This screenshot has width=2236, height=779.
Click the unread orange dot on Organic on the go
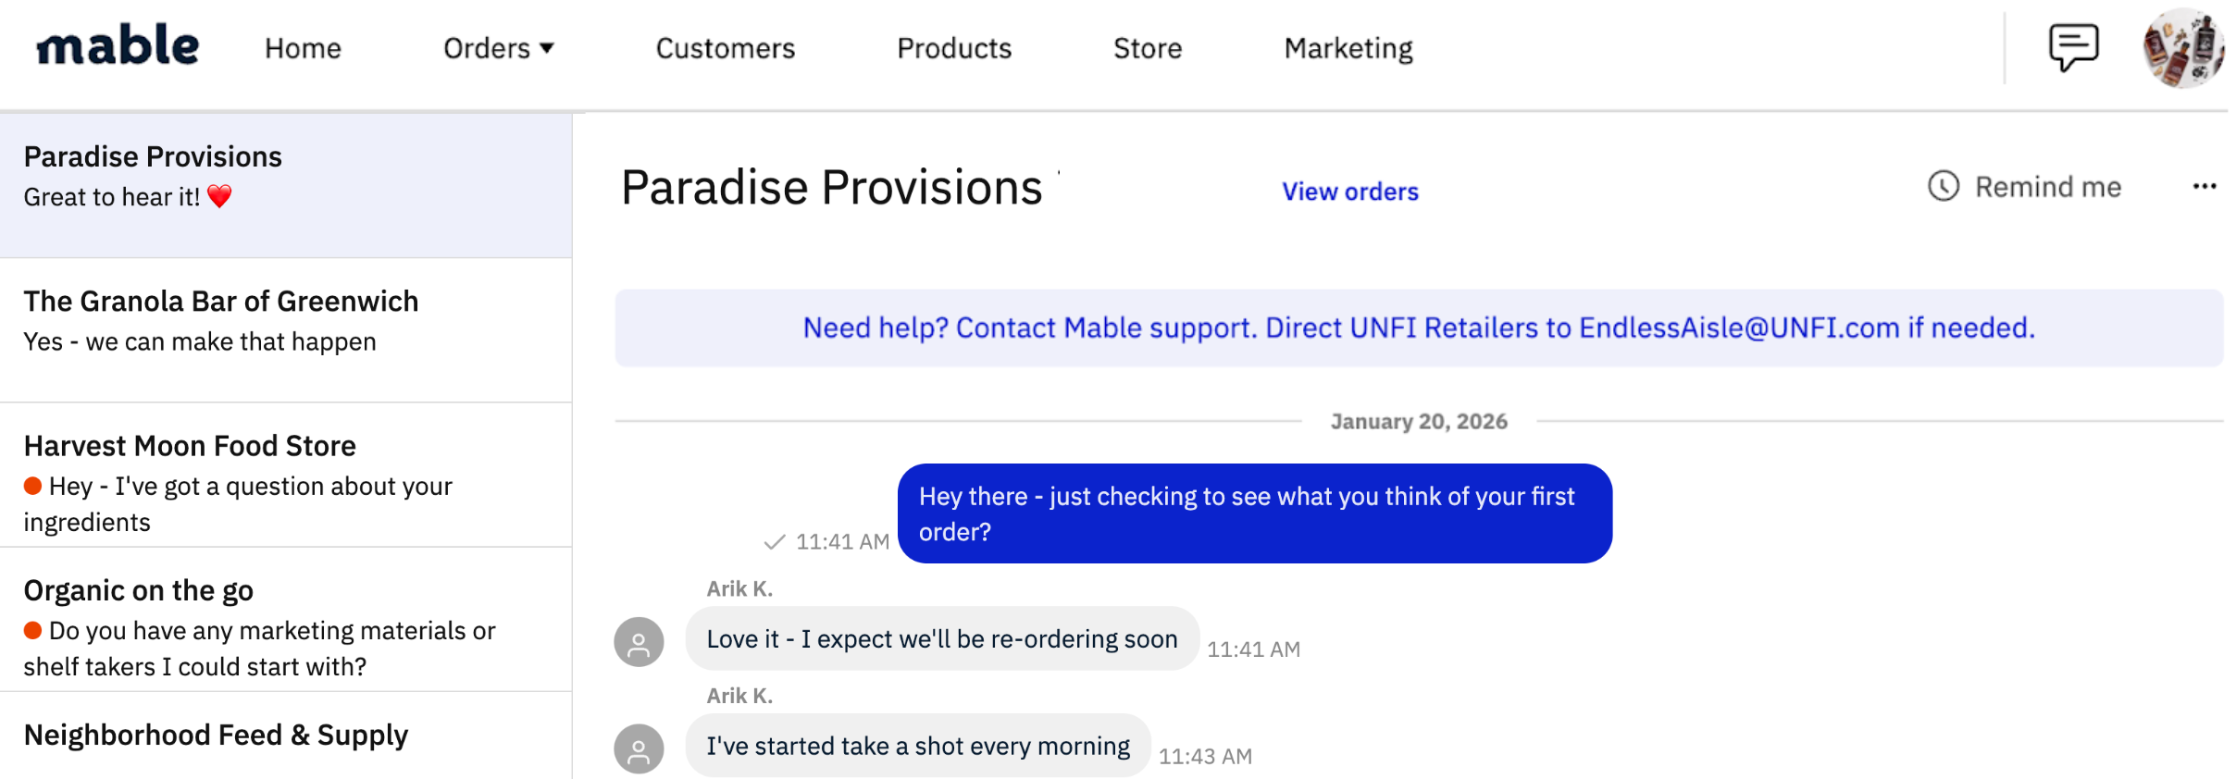click(x=33, y=630)
